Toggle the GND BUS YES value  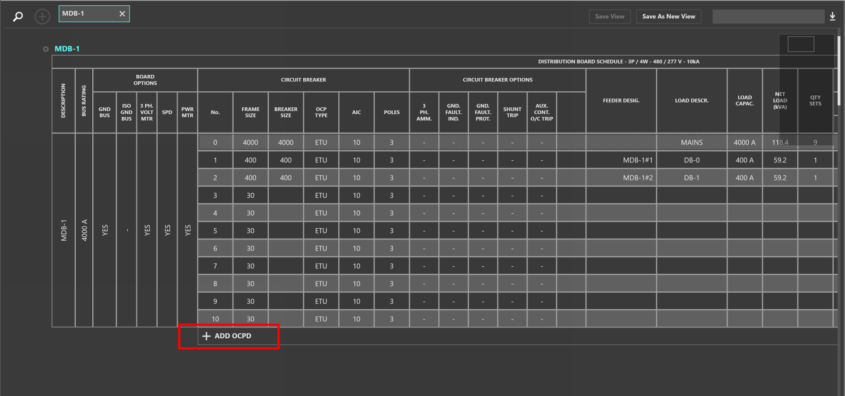click(x=105, y=230)
